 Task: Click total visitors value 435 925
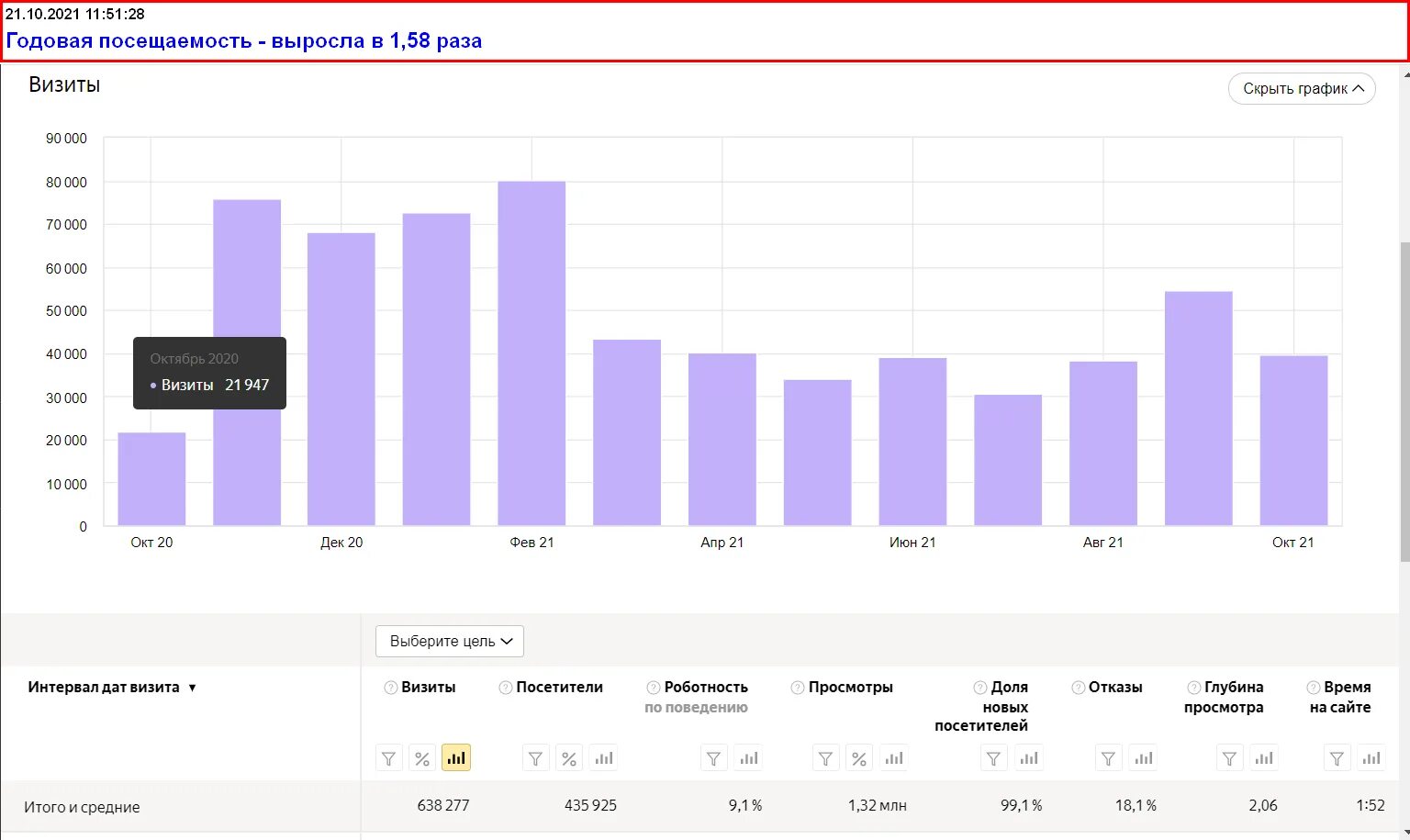tap(590, 805)
